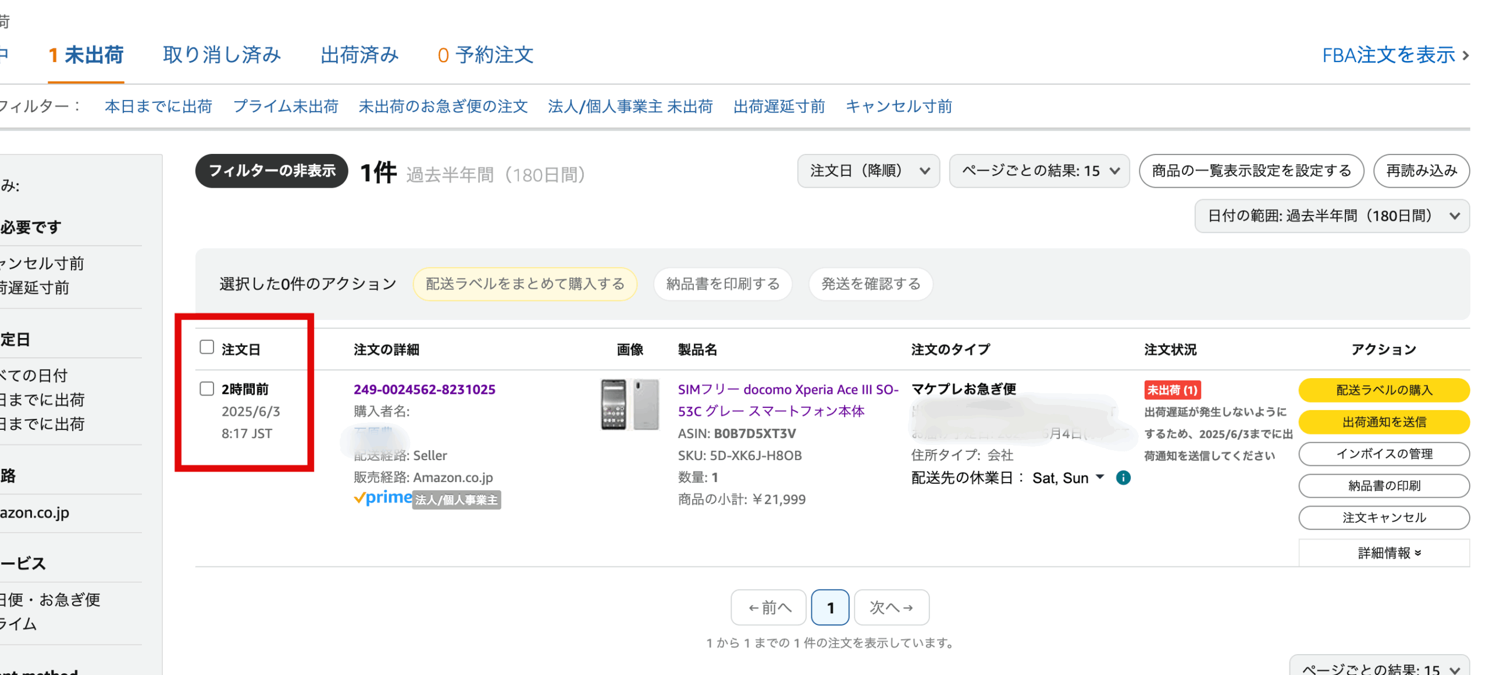Open FBA注文を表示 link
The height and width of the screenshot is (675, 1489).
click(x=1395, y=55)
